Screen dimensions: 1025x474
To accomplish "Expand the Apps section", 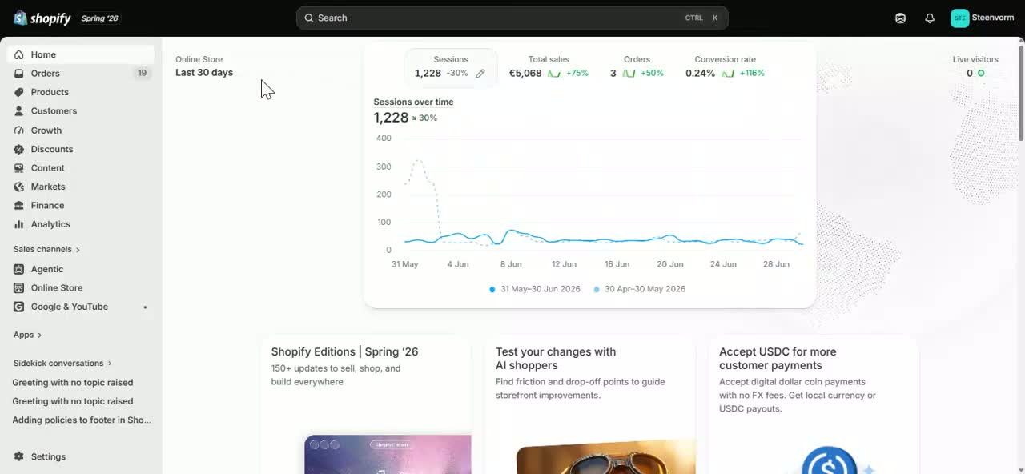I will pos(27,335).
